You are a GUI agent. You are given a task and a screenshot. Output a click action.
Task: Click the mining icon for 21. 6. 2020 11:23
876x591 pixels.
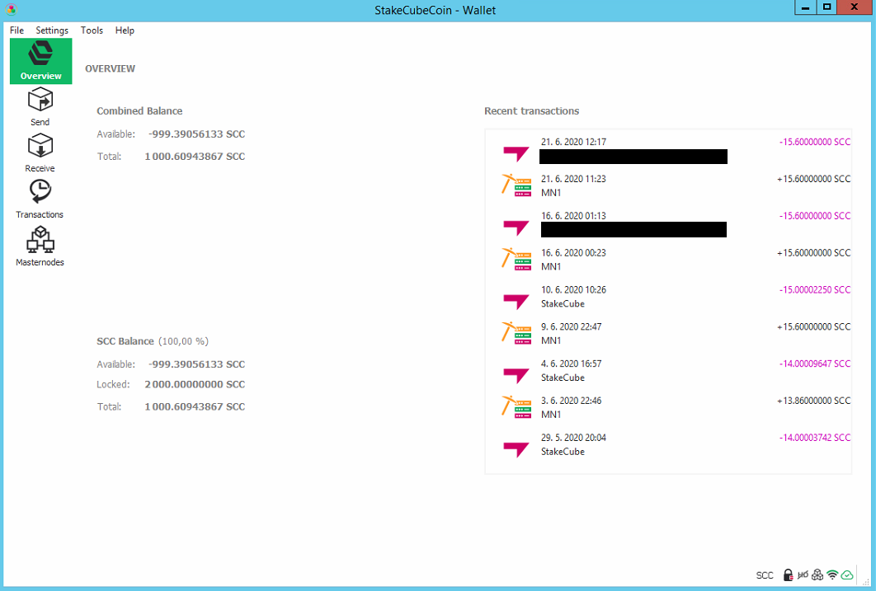(516, 185)
